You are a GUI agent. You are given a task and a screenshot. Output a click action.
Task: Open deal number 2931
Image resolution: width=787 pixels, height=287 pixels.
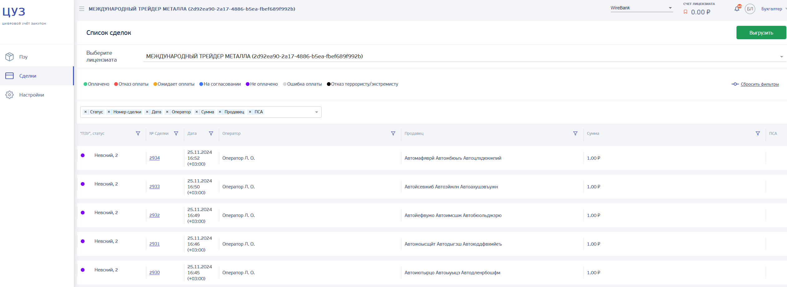pos(154,244)
